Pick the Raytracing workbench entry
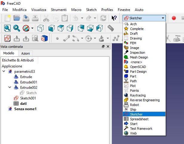This screenshot has height=144, width=184. (144, 95)
